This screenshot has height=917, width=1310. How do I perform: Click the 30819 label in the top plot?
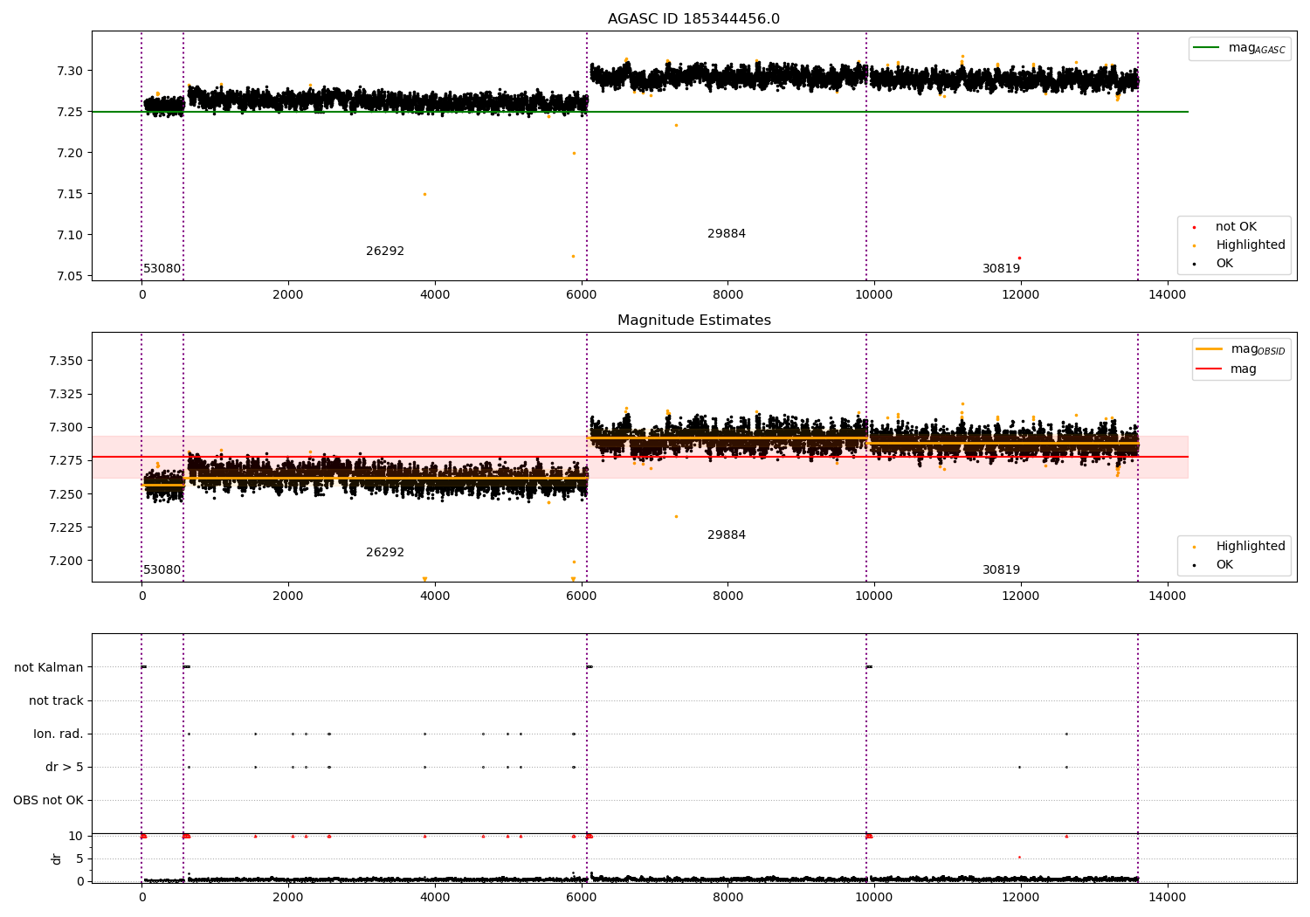pos(1001,269)
